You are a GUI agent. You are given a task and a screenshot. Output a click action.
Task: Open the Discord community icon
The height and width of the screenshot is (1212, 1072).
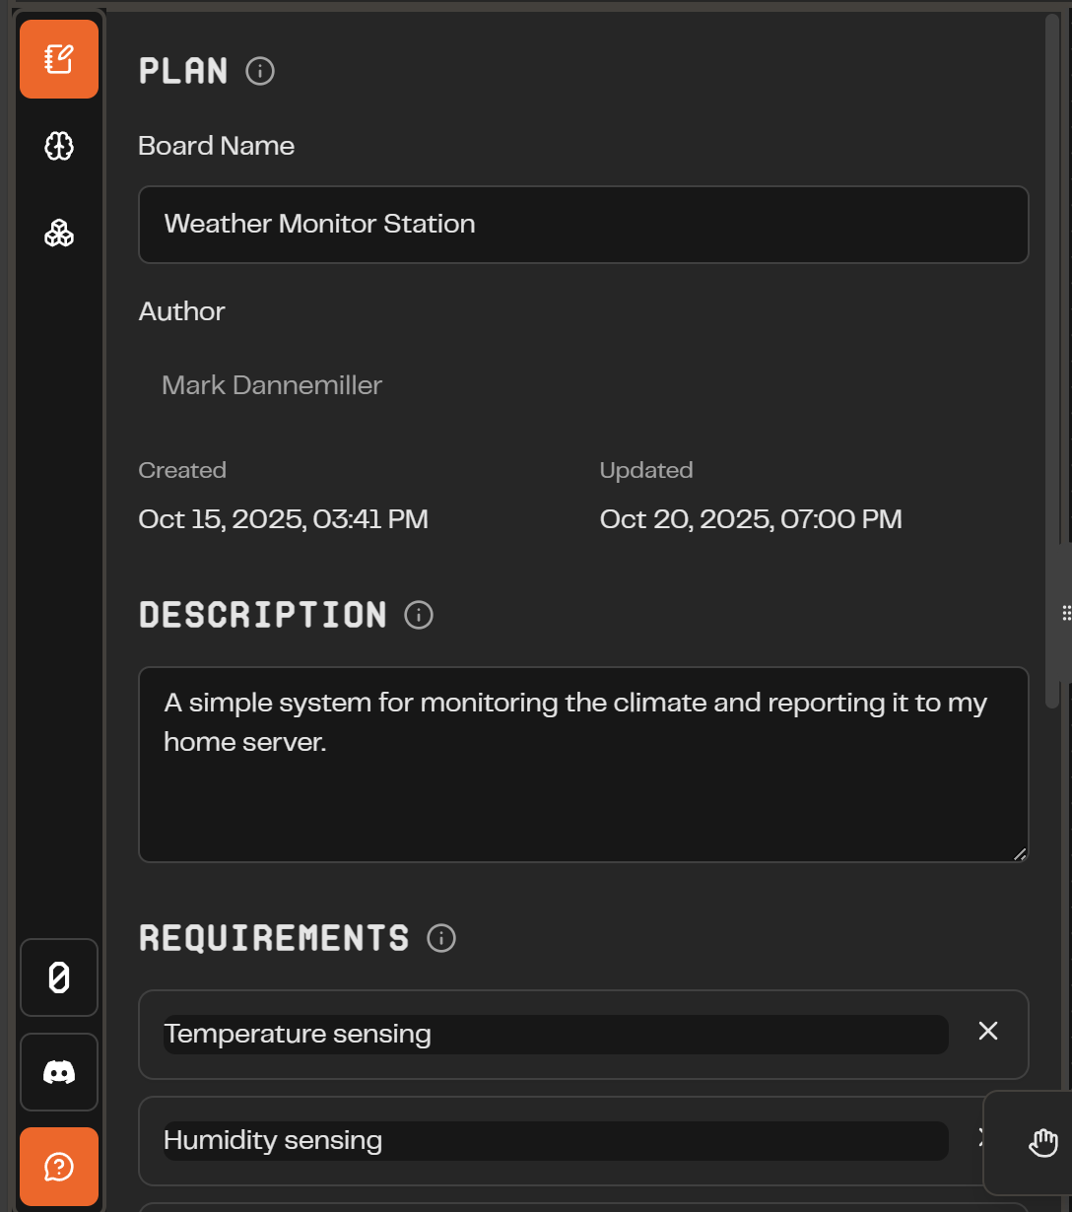[59, 1072]
